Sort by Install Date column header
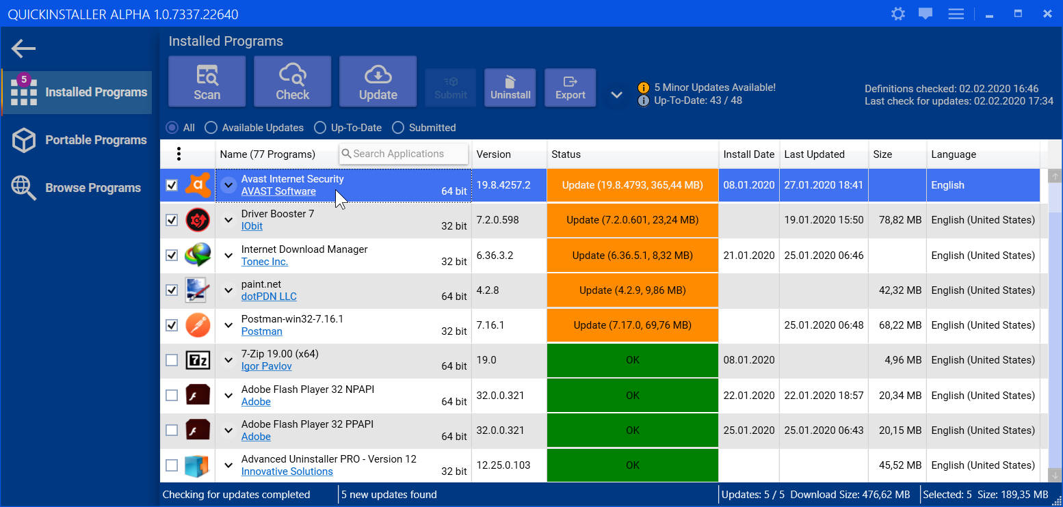The width and height of the screenshot is (1063, 507). coord(749,154)
